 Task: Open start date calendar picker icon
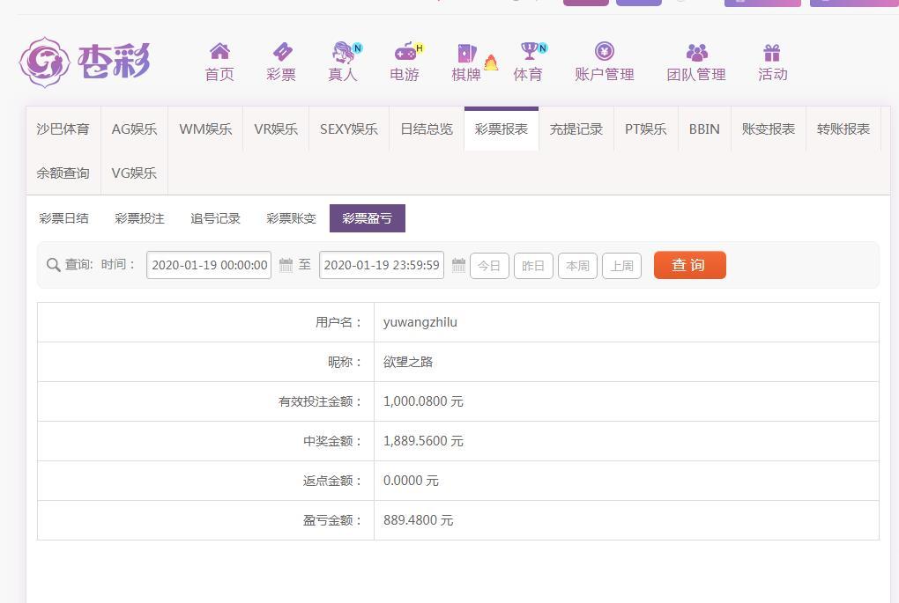[286, 265]
